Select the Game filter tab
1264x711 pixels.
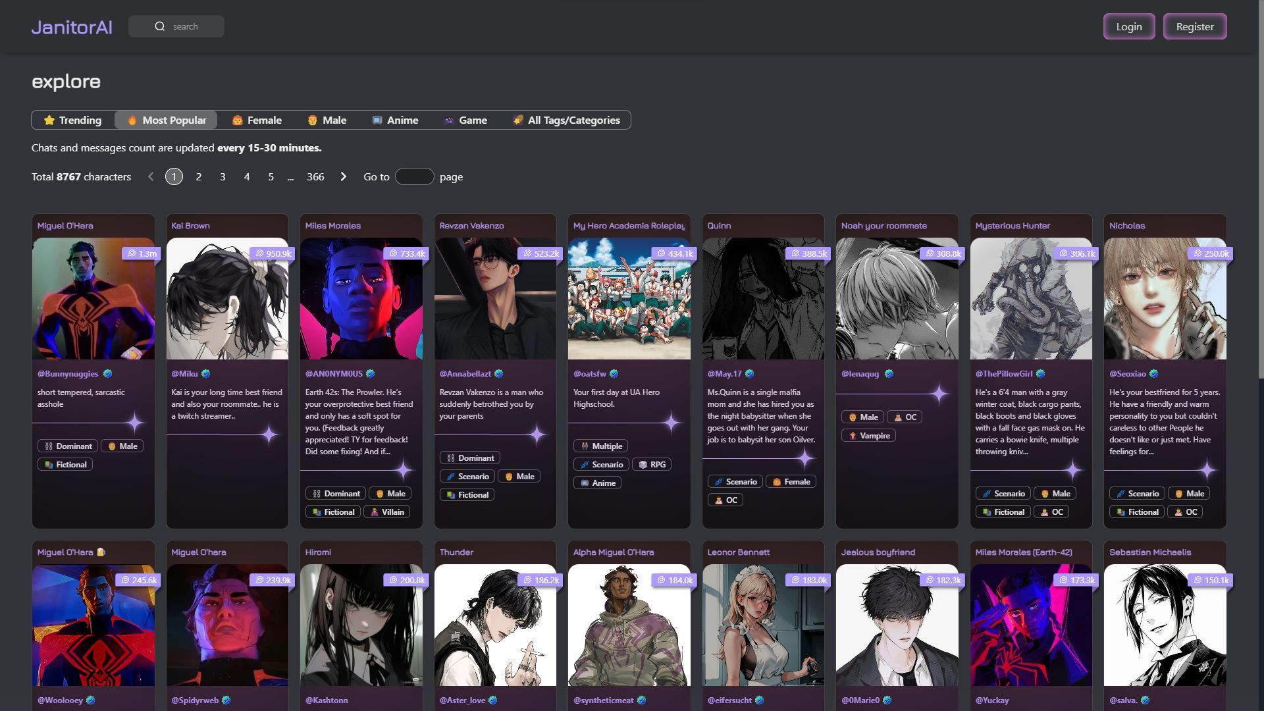click(465, 120)
